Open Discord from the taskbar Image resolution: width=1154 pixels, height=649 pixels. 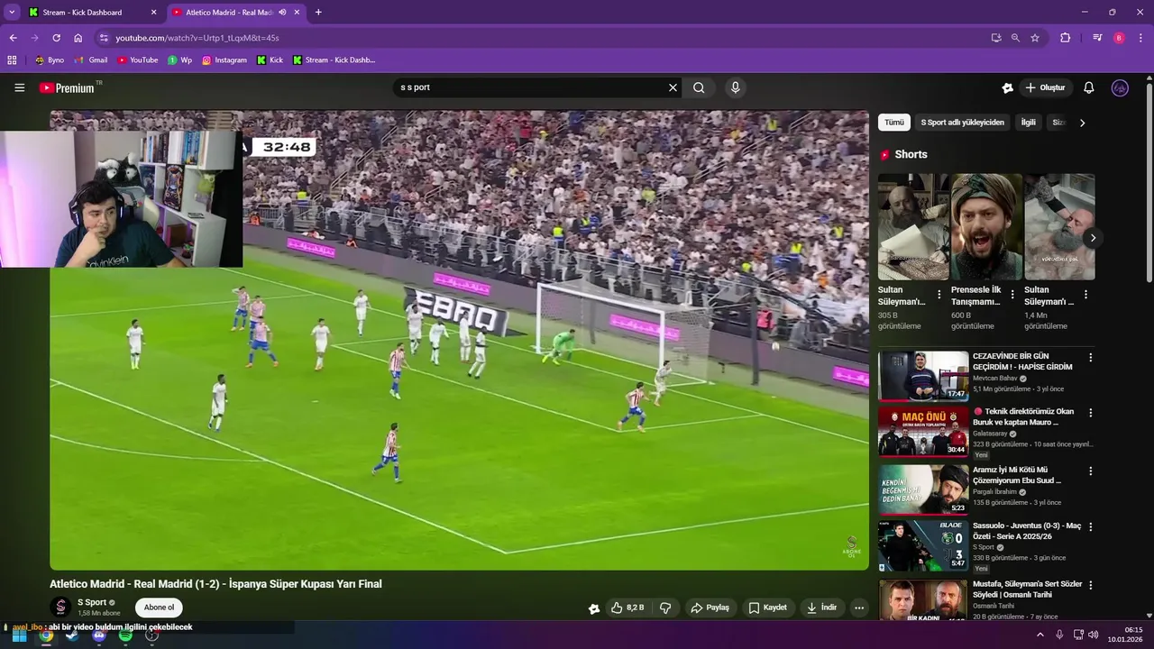(x=99, y=635)
